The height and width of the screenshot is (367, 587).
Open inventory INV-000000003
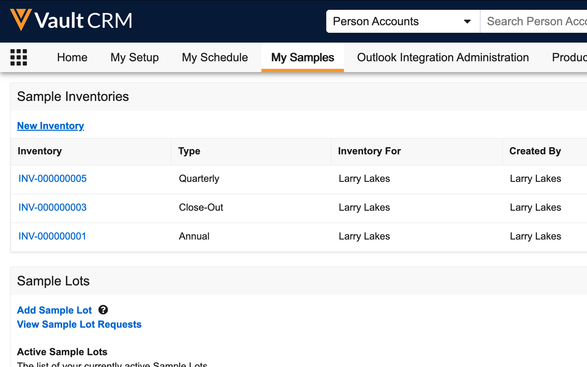coord(52,207)
